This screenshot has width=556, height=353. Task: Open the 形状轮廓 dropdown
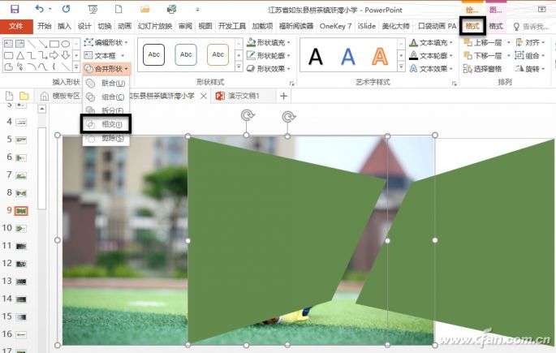click(x=269, y=56)
